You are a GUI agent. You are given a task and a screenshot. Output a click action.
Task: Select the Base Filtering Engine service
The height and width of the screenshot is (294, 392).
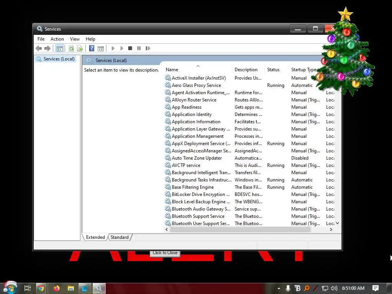(x=250, y=187)
